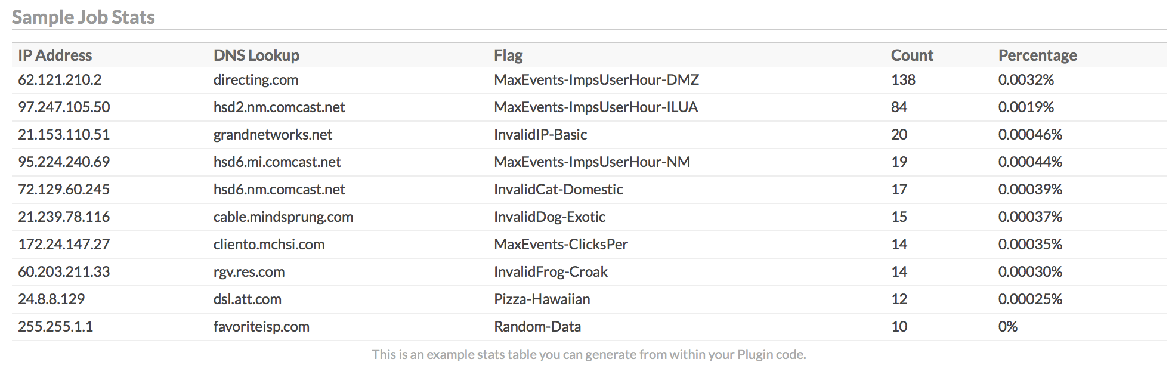The width and height of the screenshot is (1175, 371).
Task: Select IP address 255.255.1.1
Action: point(55,327)
